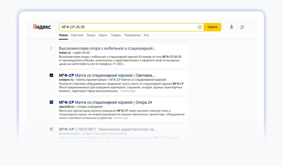Show the Все services tab
This screenshot has height=166, width=283.
coord(146,35)
